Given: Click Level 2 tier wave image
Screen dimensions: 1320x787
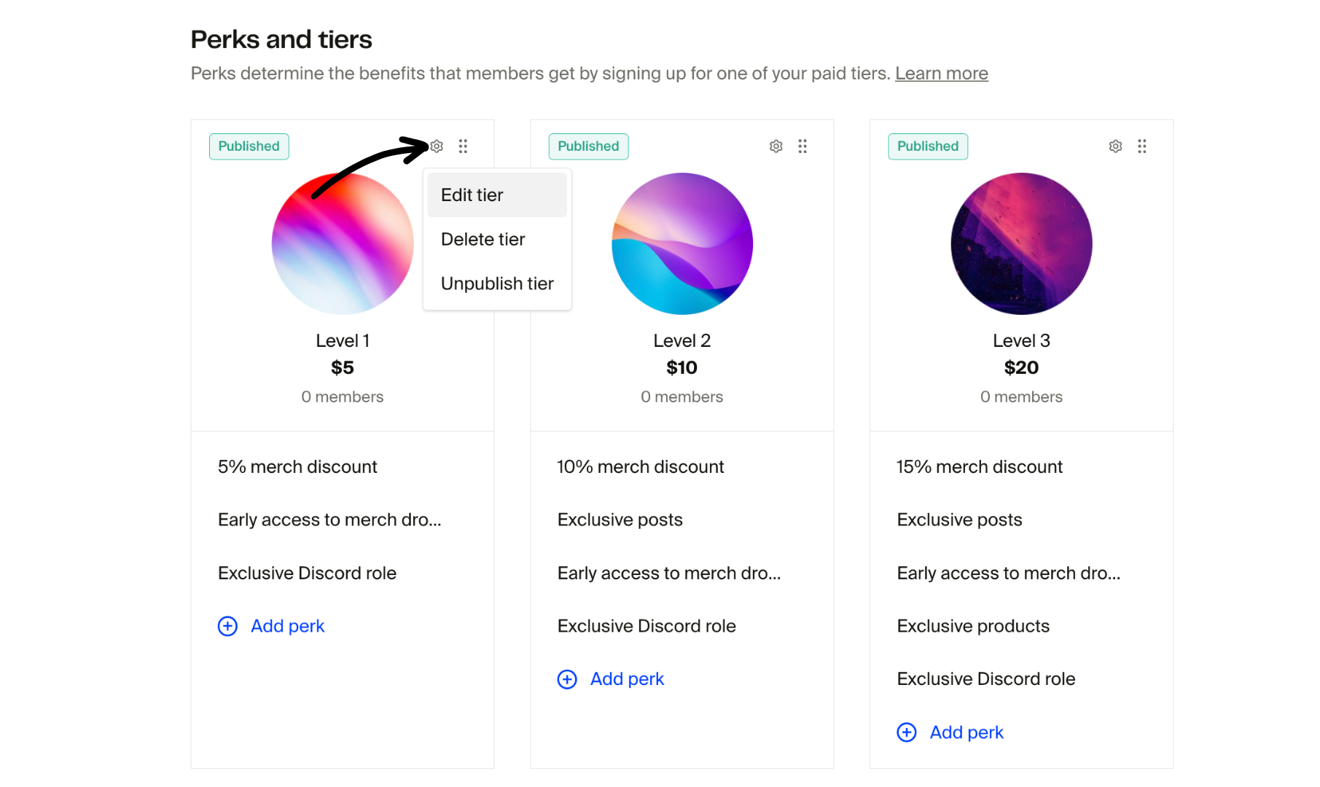Looking at the screenshot, I should (682, 243).
